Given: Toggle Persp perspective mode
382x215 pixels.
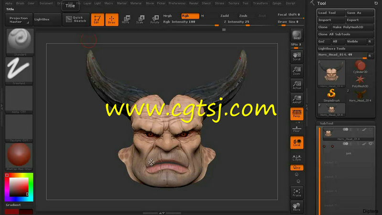Looking at the screenshot, I should tap(297, 114).
